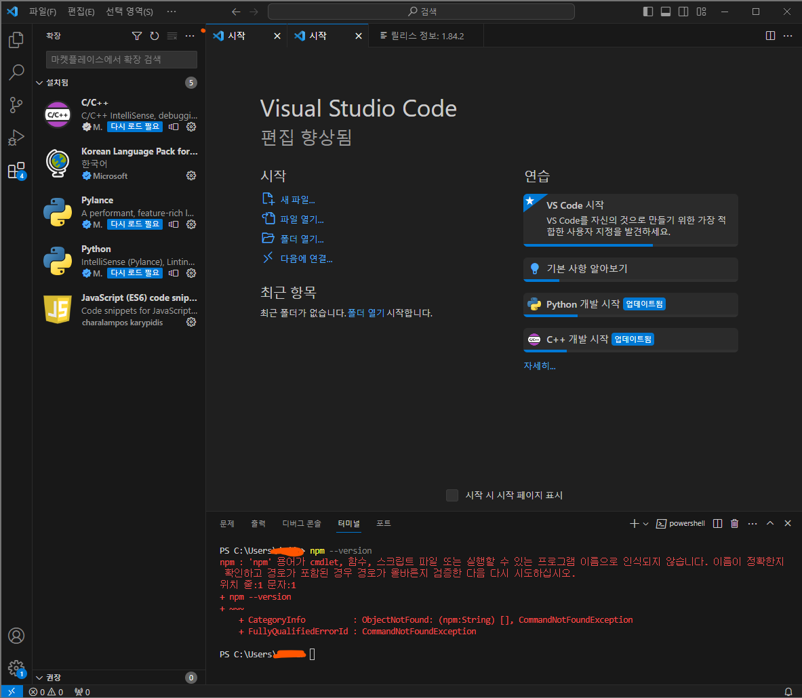Click New File (새 파일) link

[x=289, y=199]
